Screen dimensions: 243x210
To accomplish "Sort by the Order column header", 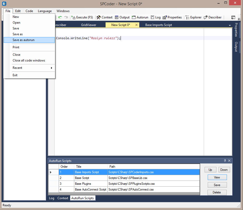I will click(x=66, y=167).
